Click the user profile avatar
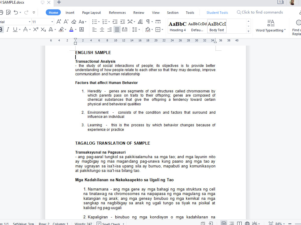301x225 pixels. 292,2
